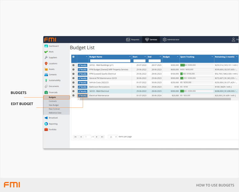Click Modify for Bathroom Renovations
Screen dimensions: 239x192
pyautogui.click(x=83, y=87)
